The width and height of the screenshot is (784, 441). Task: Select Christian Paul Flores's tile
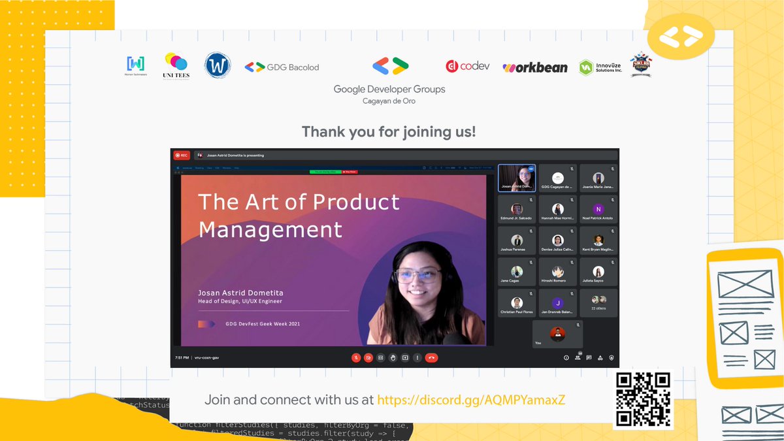click(517, 303)
